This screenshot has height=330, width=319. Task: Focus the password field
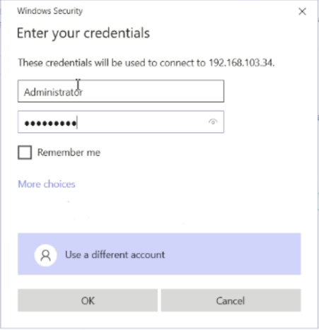pyautogui.click(x=121, y=122)
